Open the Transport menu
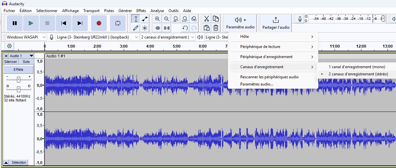 [91, 11]
